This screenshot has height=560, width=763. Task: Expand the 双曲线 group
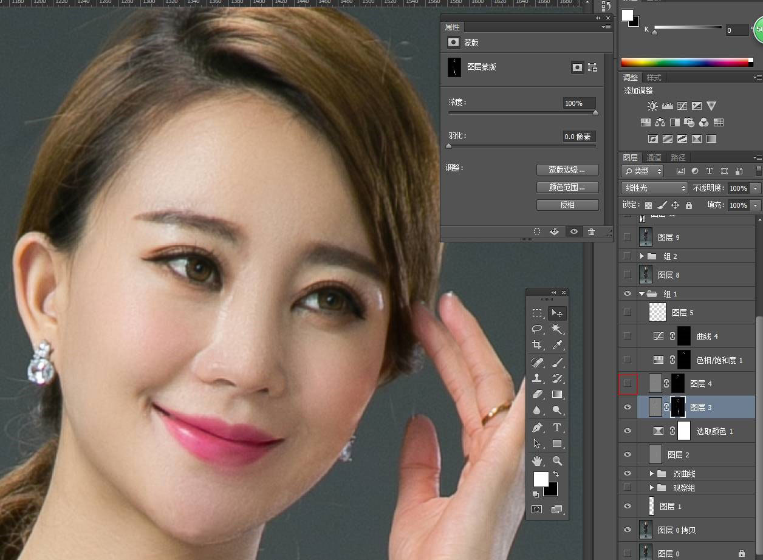[x=652, y=474]
